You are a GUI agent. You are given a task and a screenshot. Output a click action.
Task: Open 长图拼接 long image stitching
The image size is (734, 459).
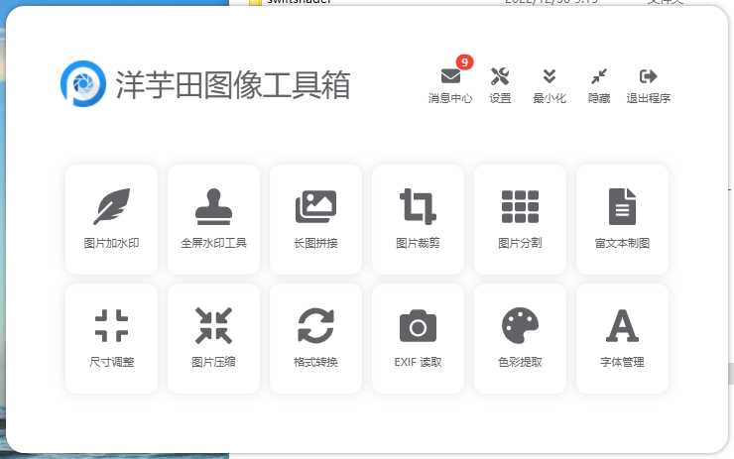[315, 219]
